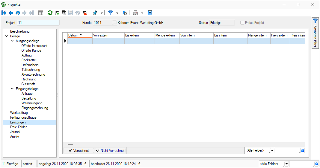
Task: Click the Preis extern column header
Action: [x=280, y=35]
